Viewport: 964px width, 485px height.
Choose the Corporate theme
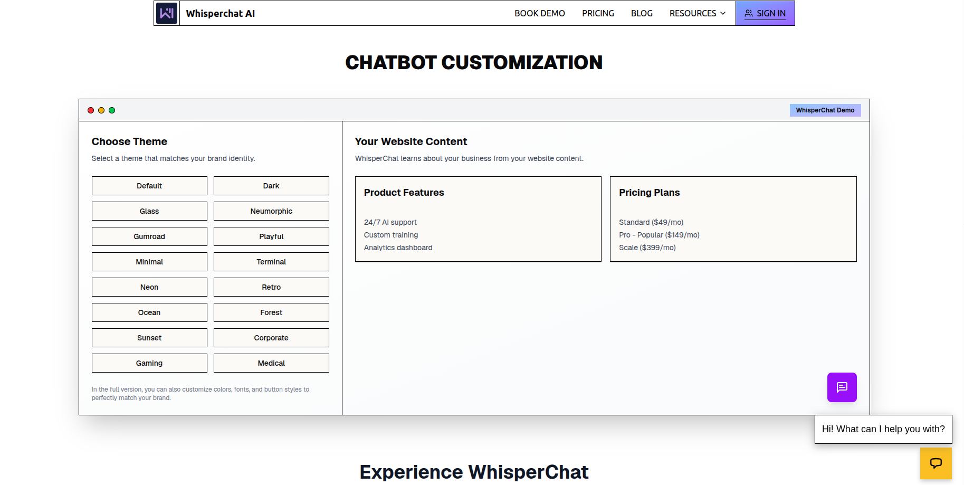pos(271,338)
